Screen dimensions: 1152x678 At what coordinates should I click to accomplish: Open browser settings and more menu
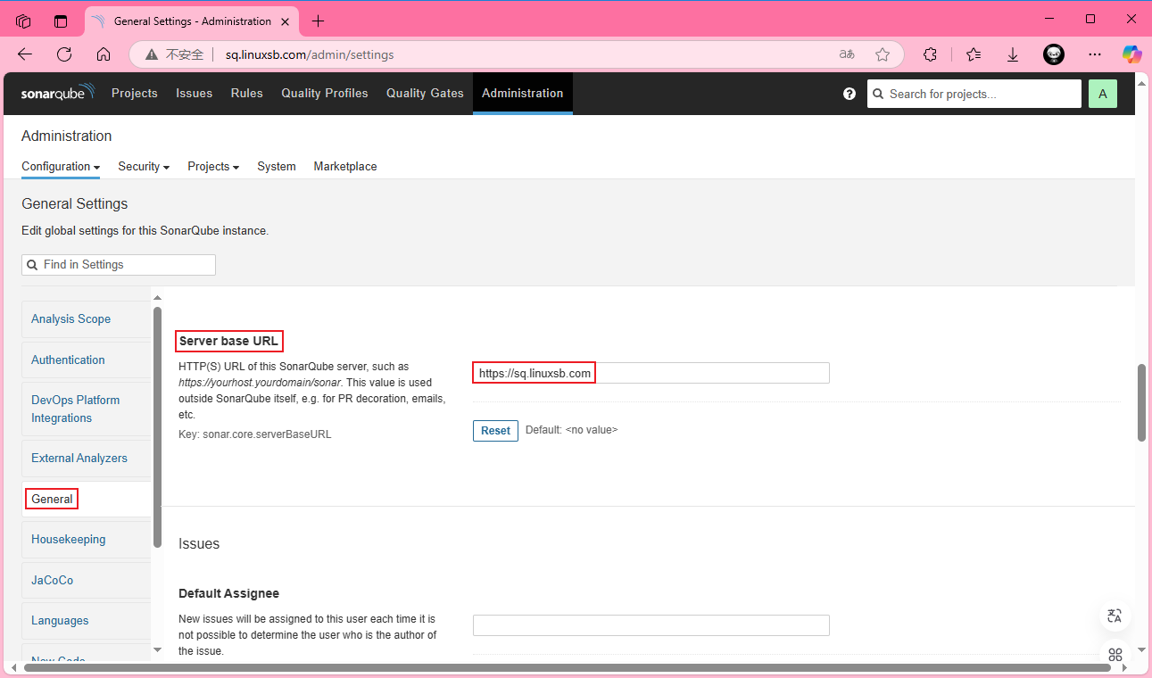1095,54
